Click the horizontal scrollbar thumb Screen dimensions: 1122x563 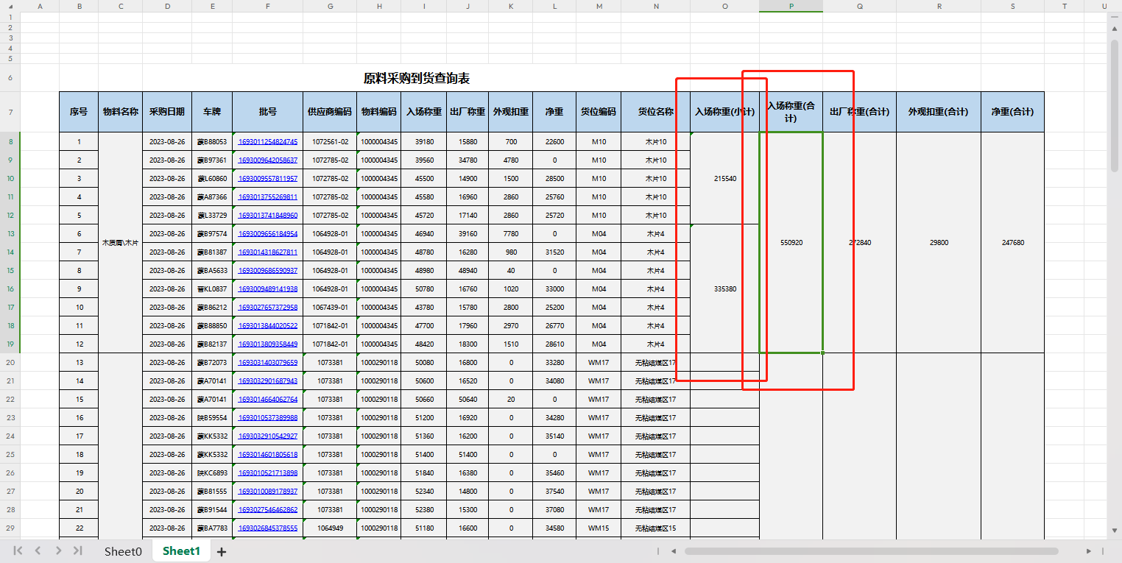(x=871, y=550)
